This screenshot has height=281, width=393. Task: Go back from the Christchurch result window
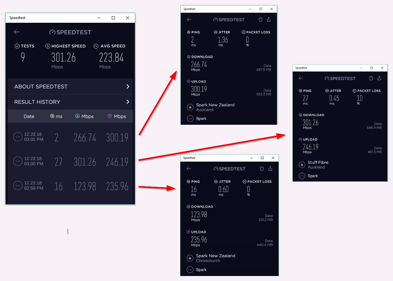point(189,169)
